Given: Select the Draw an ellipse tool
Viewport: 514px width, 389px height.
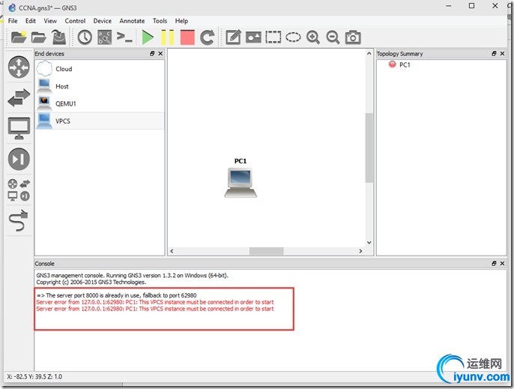Looking at the screenshot, I should click(x=293, y=37).
